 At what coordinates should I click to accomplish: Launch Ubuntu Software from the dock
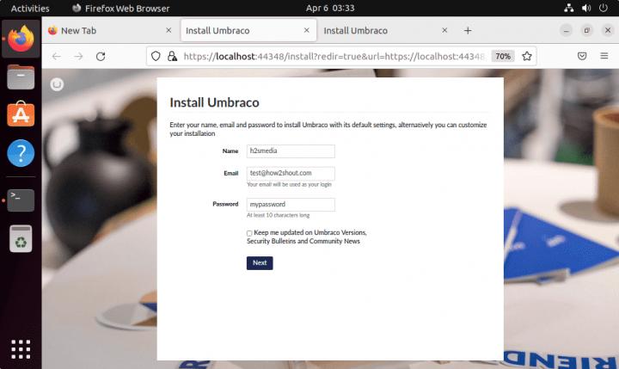pos(21,114)
